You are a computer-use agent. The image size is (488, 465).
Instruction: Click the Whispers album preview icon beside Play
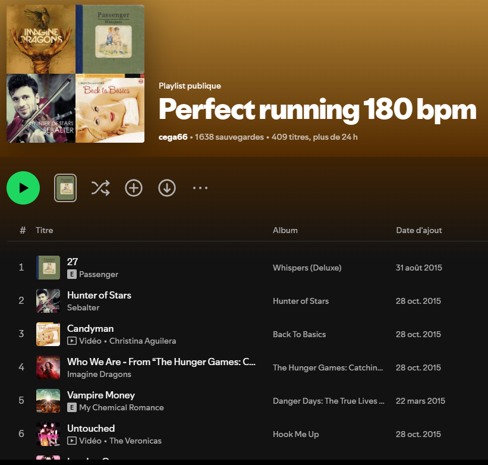point(65,188)
